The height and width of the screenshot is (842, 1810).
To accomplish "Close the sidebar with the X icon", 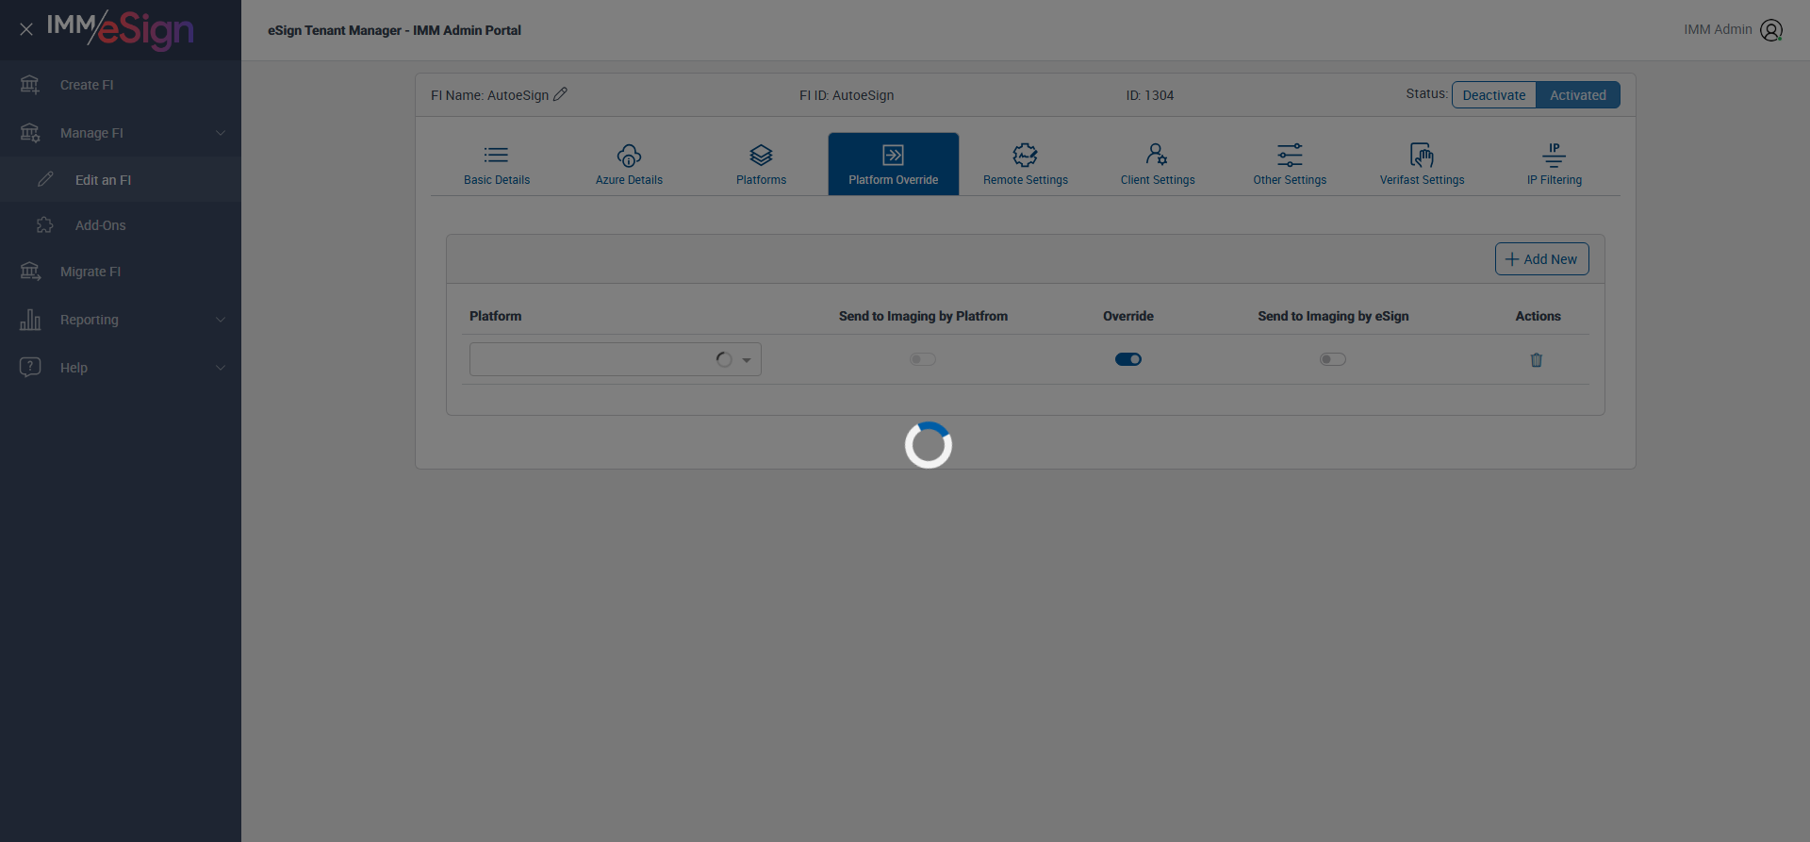I will [26, 29].
